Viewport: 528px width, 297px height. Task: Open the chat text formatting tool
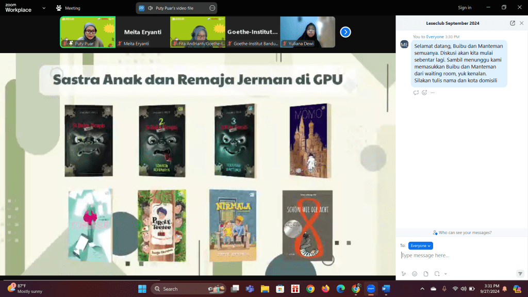[x=404, y=274]
